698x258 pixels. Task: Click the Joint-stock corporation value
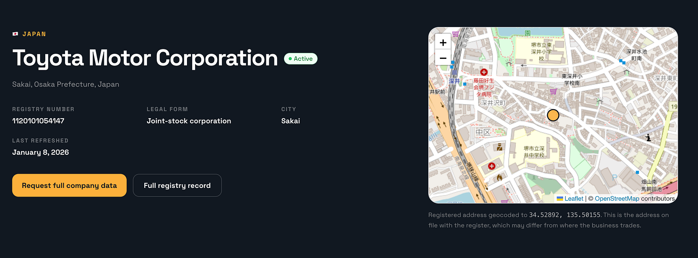189,121
